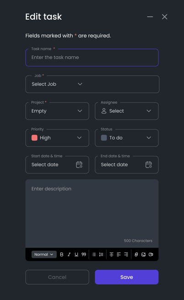The height and width of the screenshot is (300, 184).
Task: Insert a hyperlink in the description
Action: (136, 255)
